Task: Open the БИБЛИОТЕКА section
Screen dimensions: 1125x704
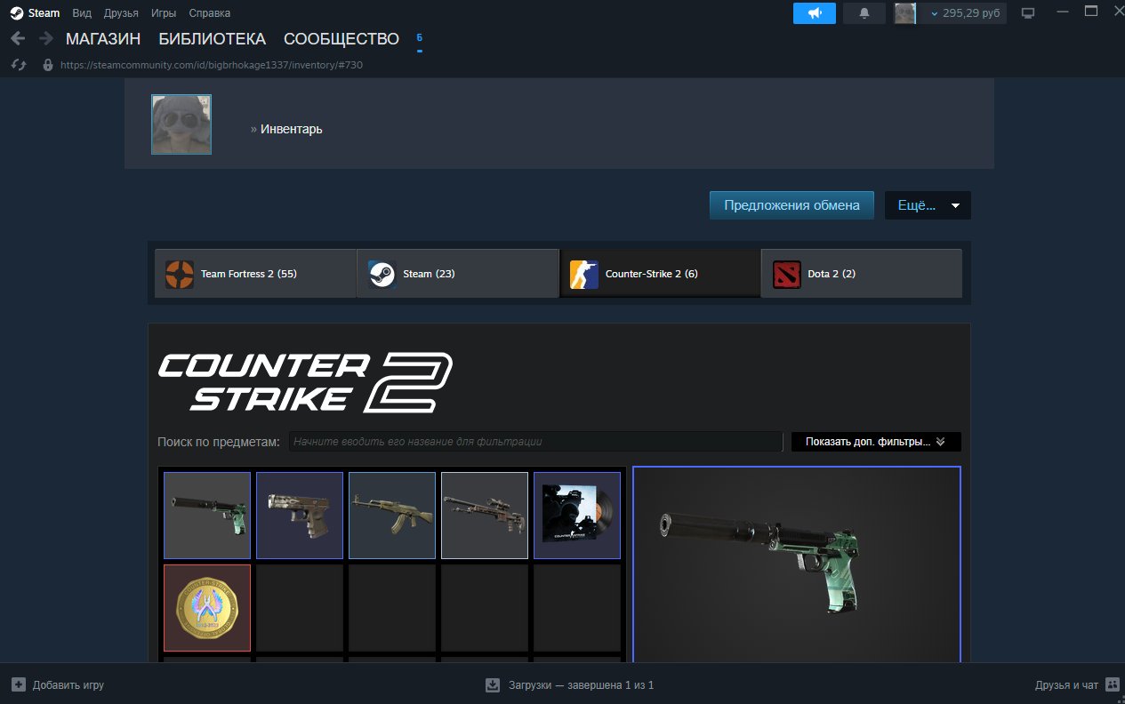Action: point(213,39)
